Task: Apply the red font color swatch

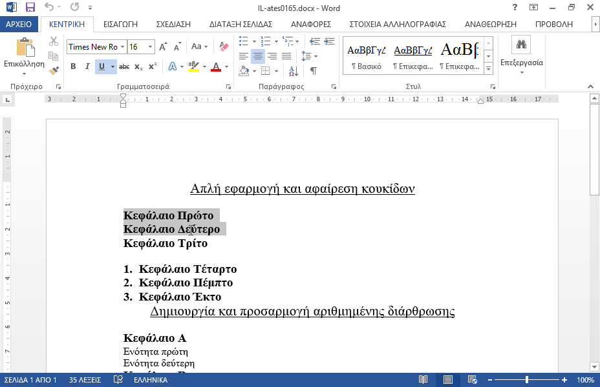Action: (216, 67)
